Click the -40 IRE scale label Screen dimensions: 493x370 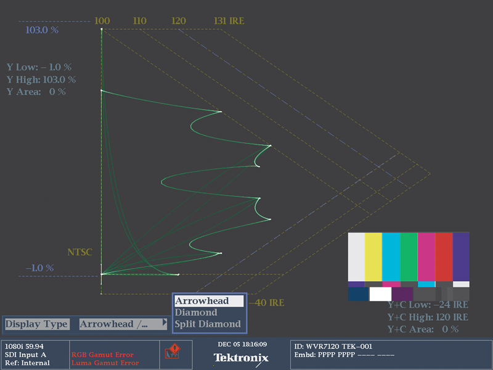point(267,303)
